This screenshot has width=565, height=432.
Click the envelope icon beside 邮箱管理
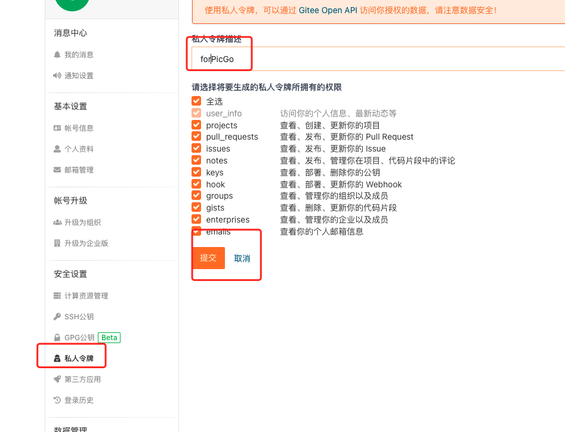tap(57, 169)
